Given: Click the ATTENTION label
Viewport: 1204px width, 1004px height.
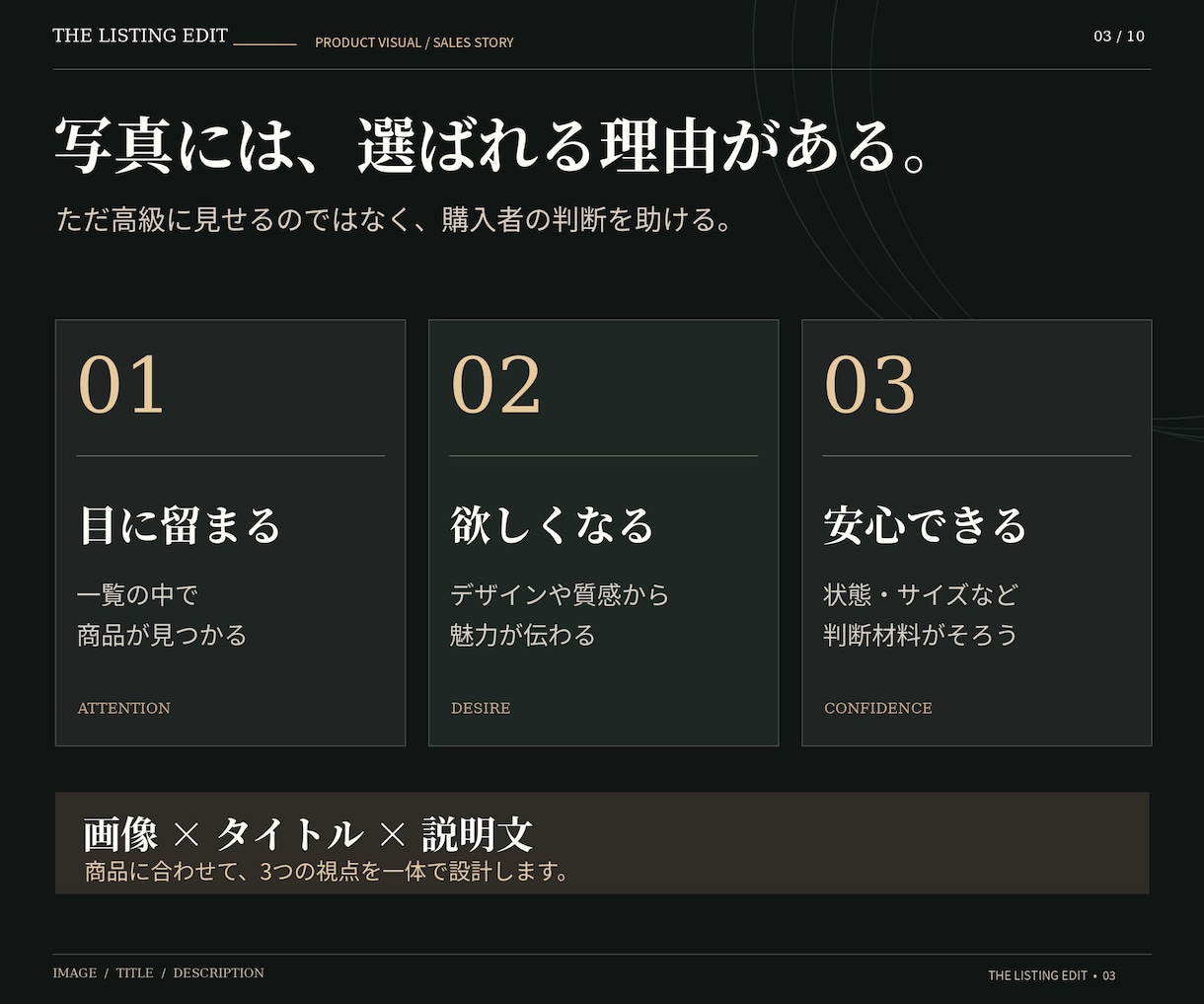Looking at the screenshot, I should [x=124, y=708].
